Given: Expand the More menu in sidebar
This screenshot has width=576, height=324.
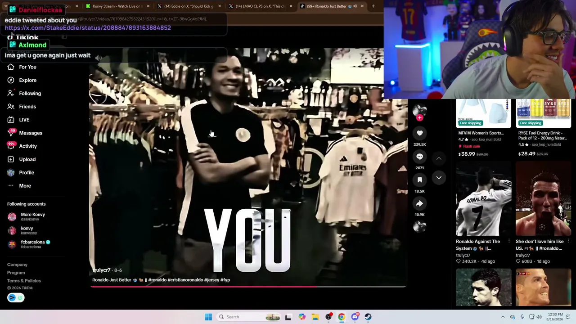Looking at the screenshot, I should tap(25, 186).
